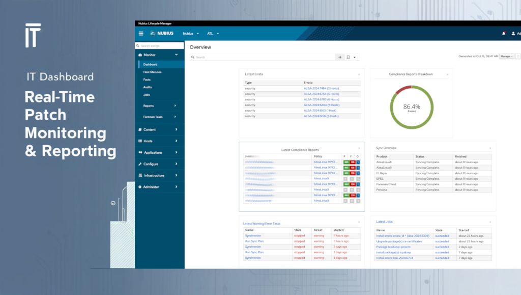This screenshot has width=521, height=295.
Task: Collapse the Monitor section chevron
Action: (176, 55)
